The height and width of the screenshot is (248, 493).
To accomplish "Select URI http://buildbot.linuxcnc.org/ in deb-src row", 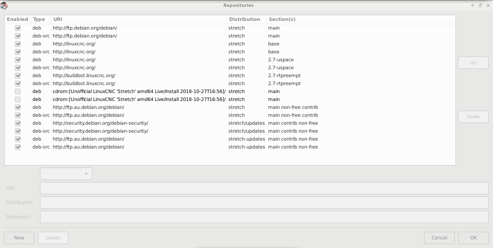I will coord(84,83).
